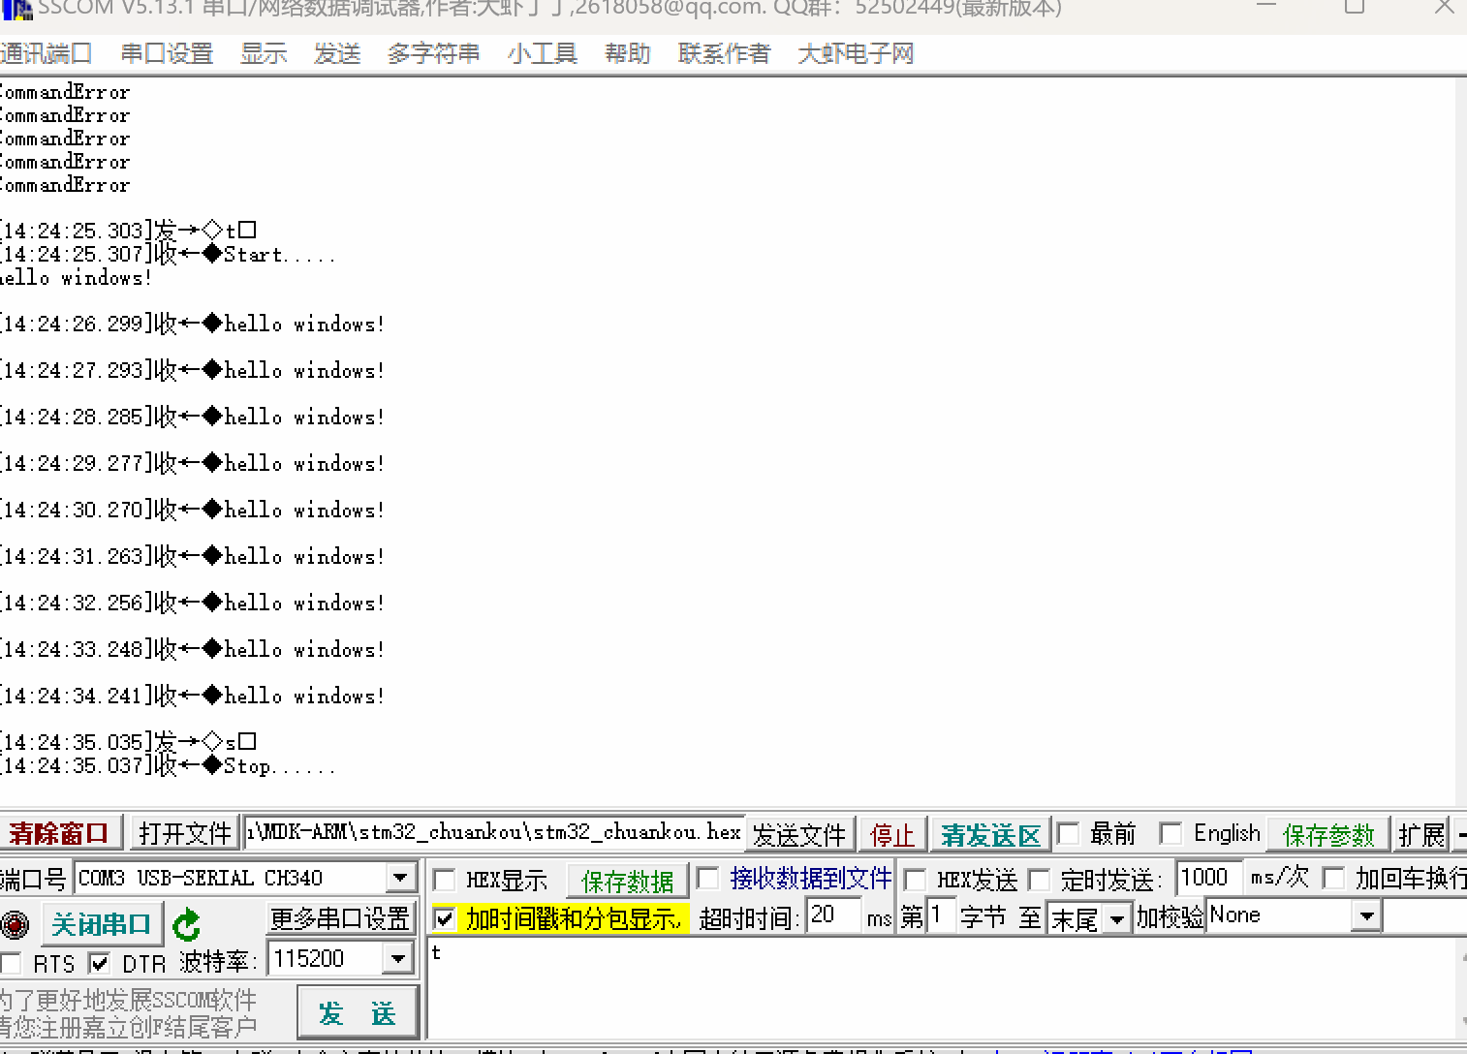Click the 14:24:34.241 hello windows! line

(193, 697)
